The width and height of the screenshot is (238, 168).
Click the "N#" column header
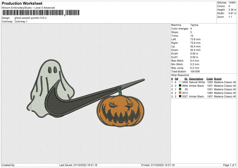tap(177, 79)
